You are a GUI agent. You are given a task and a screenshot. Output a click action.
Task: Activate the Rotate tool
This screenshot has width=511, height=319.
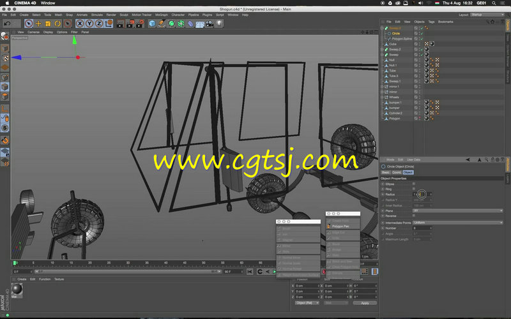(x=57, y=24)
